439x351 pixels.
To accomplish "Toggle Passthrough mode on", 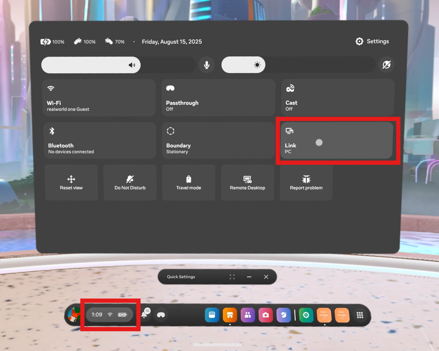I will pos(218,98).
